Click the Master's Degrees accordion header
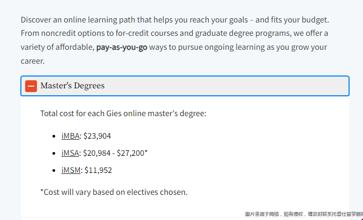 pos(185,86)
